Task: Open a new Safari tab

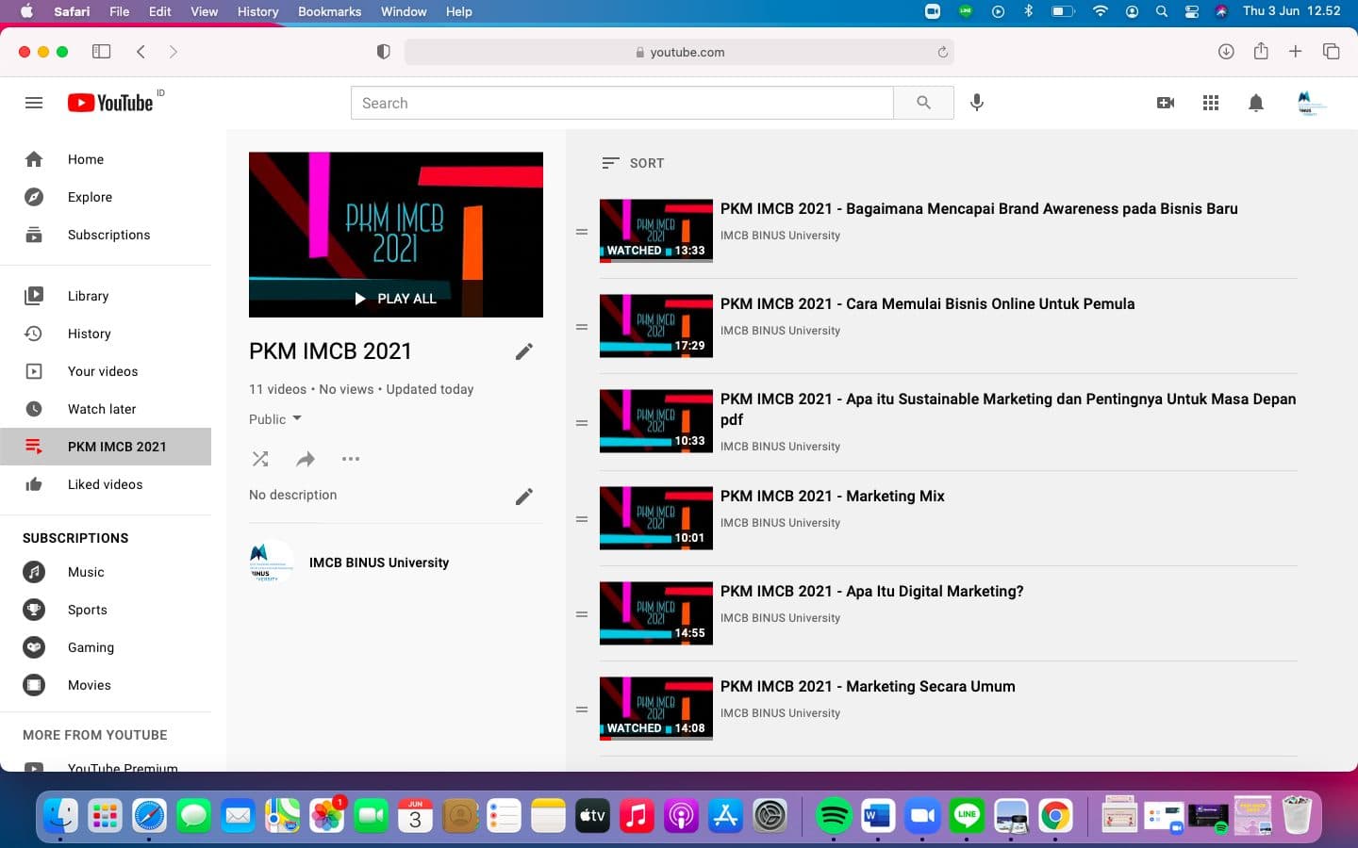Action: 1296,52
